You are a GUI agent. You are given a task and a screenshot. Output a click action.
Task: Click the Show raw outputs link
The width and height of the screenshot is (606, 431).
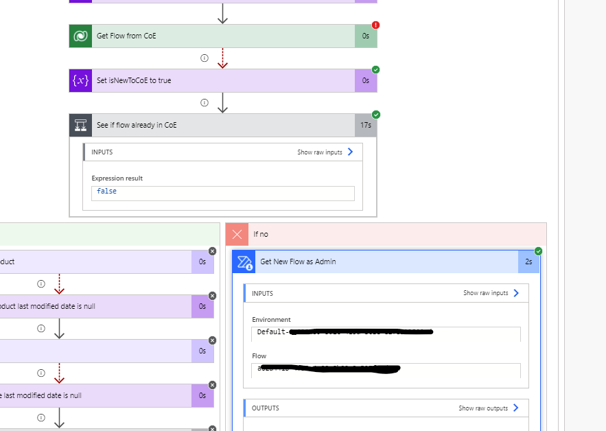(x=485, y=408)
